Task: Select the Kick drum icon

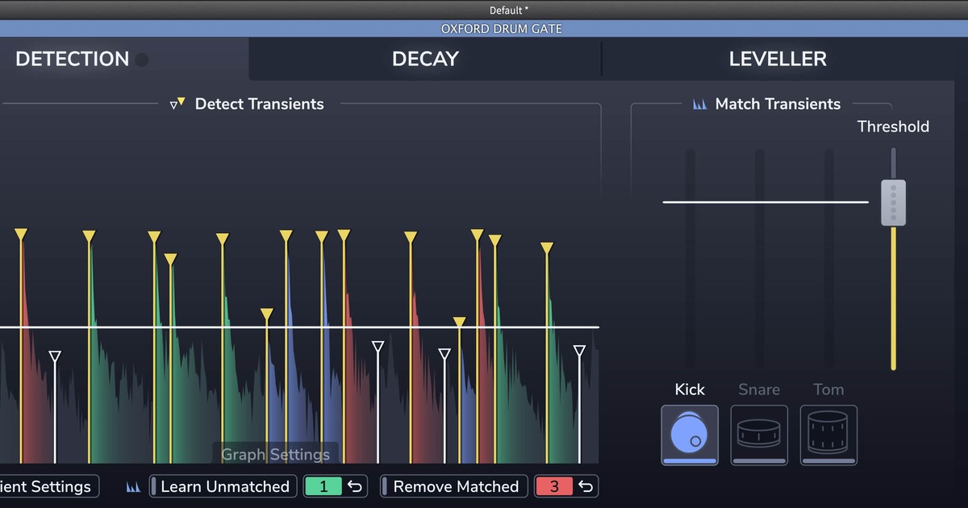Action: tap(689, 434)
